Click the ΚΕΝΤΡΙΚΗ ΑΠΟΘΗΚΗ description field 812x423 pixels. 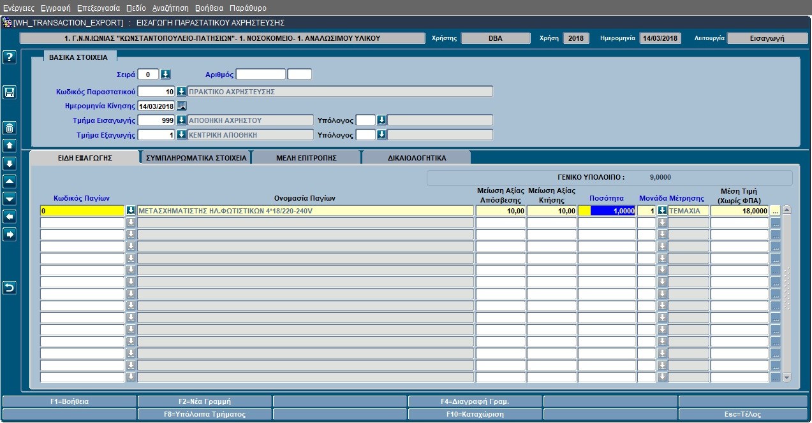pyautogui.click(x=250, y=134)
